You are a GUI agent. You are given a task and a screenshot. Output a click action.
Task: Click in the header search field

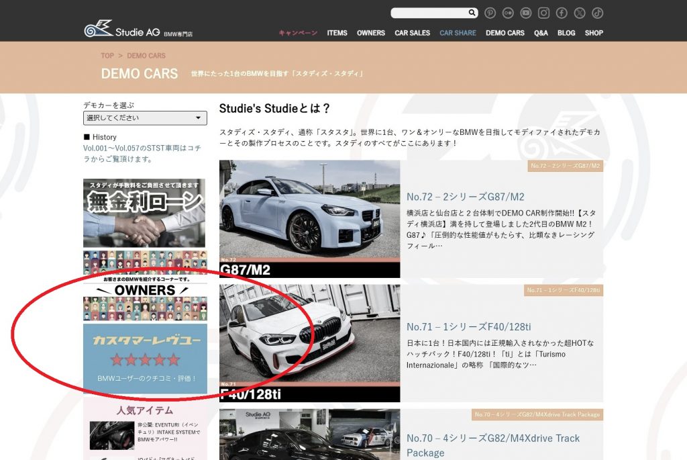point(429,13)
